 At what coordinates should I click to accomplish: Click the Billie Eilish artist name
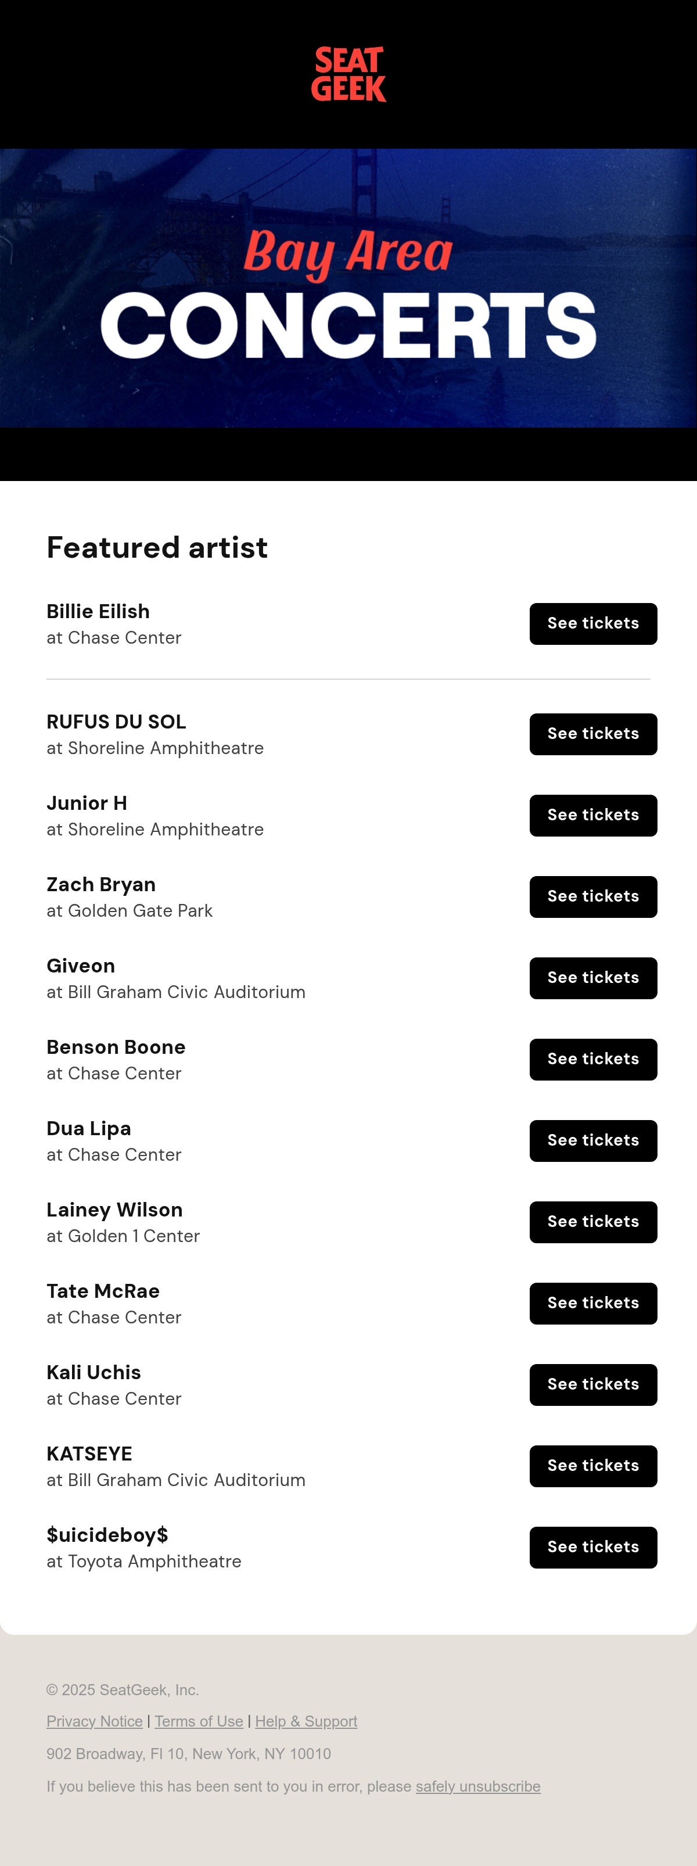pos(98,611)
